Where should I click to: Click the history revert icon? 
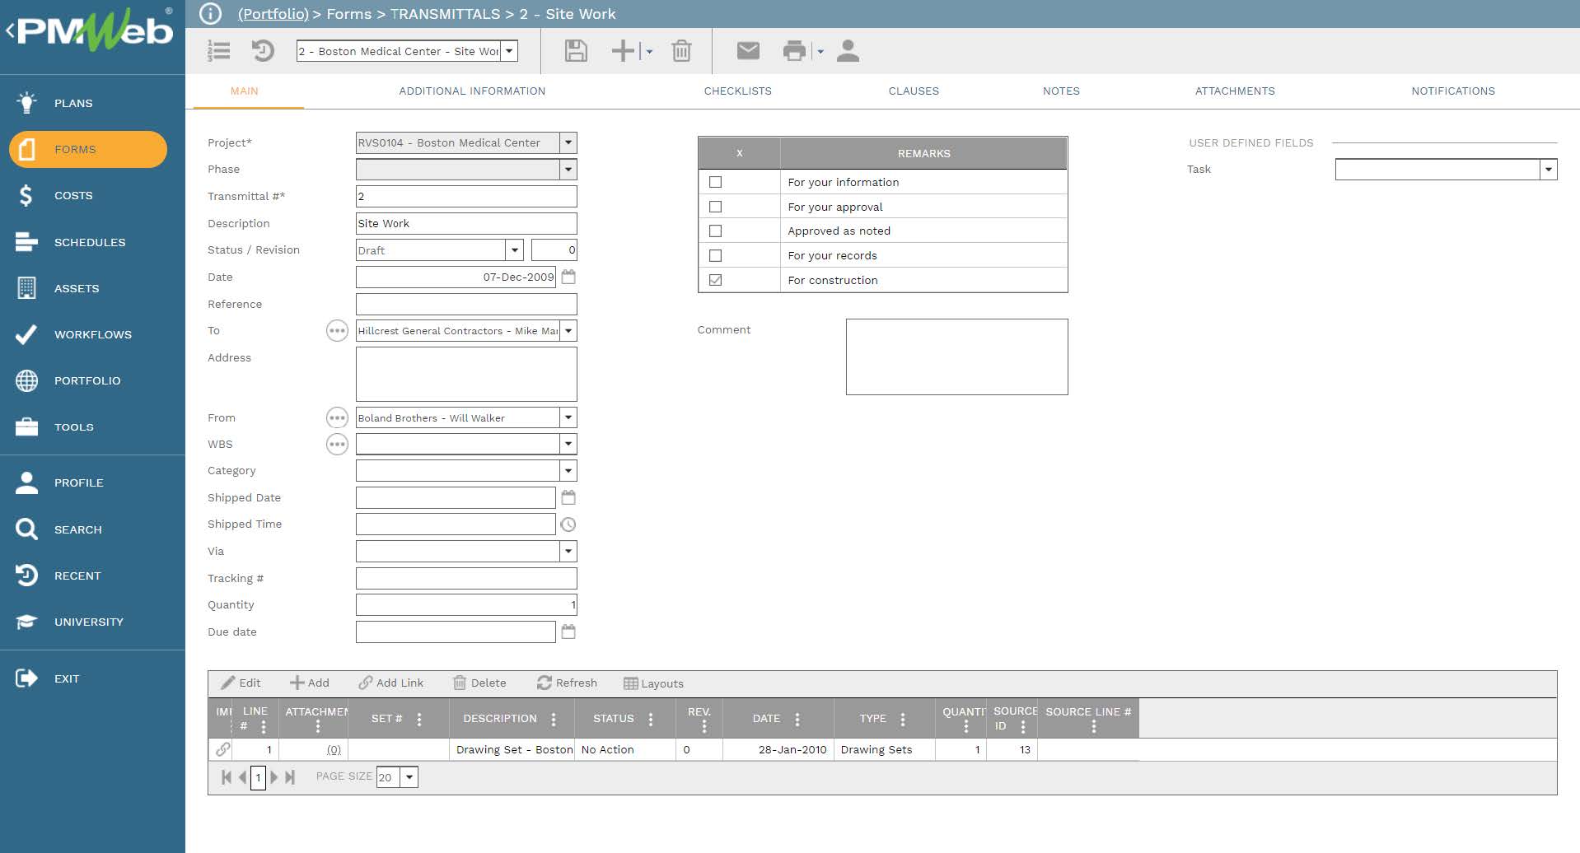coord(263,51)
